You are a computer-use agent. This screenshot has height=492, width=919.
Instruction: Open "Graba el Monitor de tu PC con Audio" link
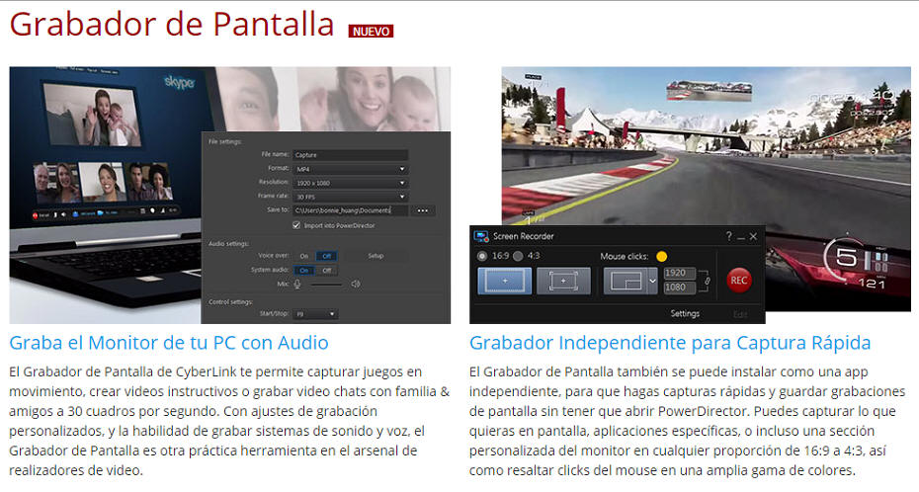pyautogui.click(x=169, y=343)
